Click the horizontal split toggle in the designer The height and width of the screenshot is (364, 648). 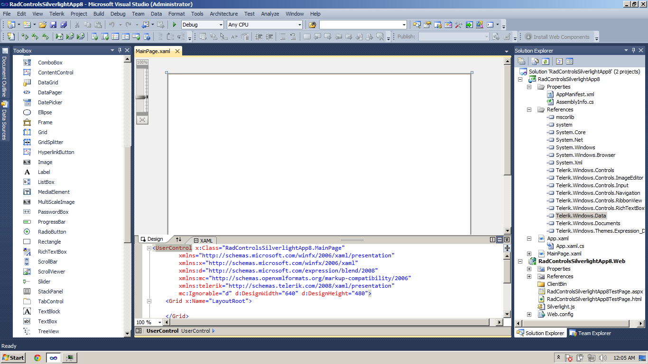[500, 240]
